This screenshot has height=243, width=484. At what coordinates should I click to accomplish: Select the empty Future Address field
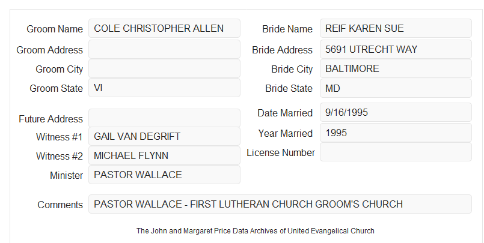click(x=164, y=118)
